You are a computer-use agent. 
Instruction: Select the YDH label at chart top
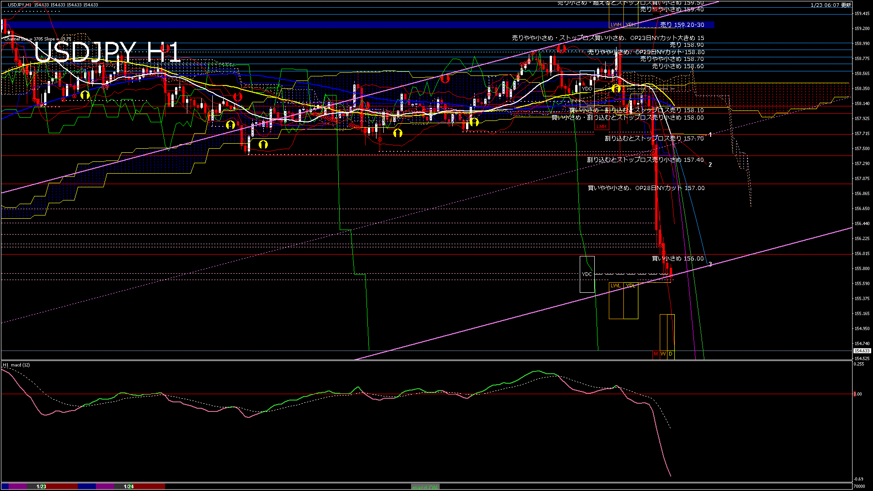(631, 25)
